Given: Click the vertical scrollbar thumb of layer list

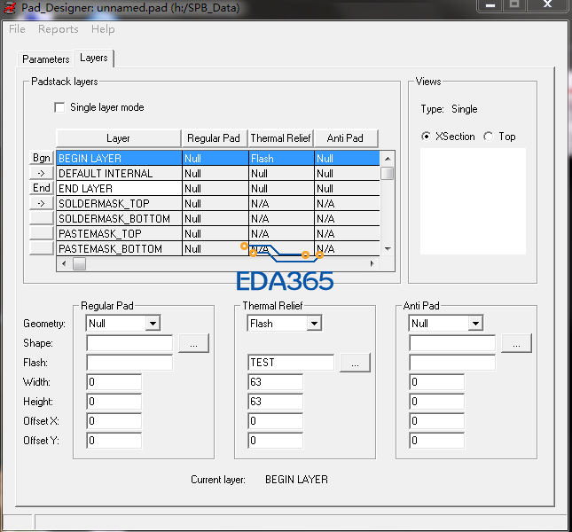Looking at the screenshot, I should [x=388, y=173].
